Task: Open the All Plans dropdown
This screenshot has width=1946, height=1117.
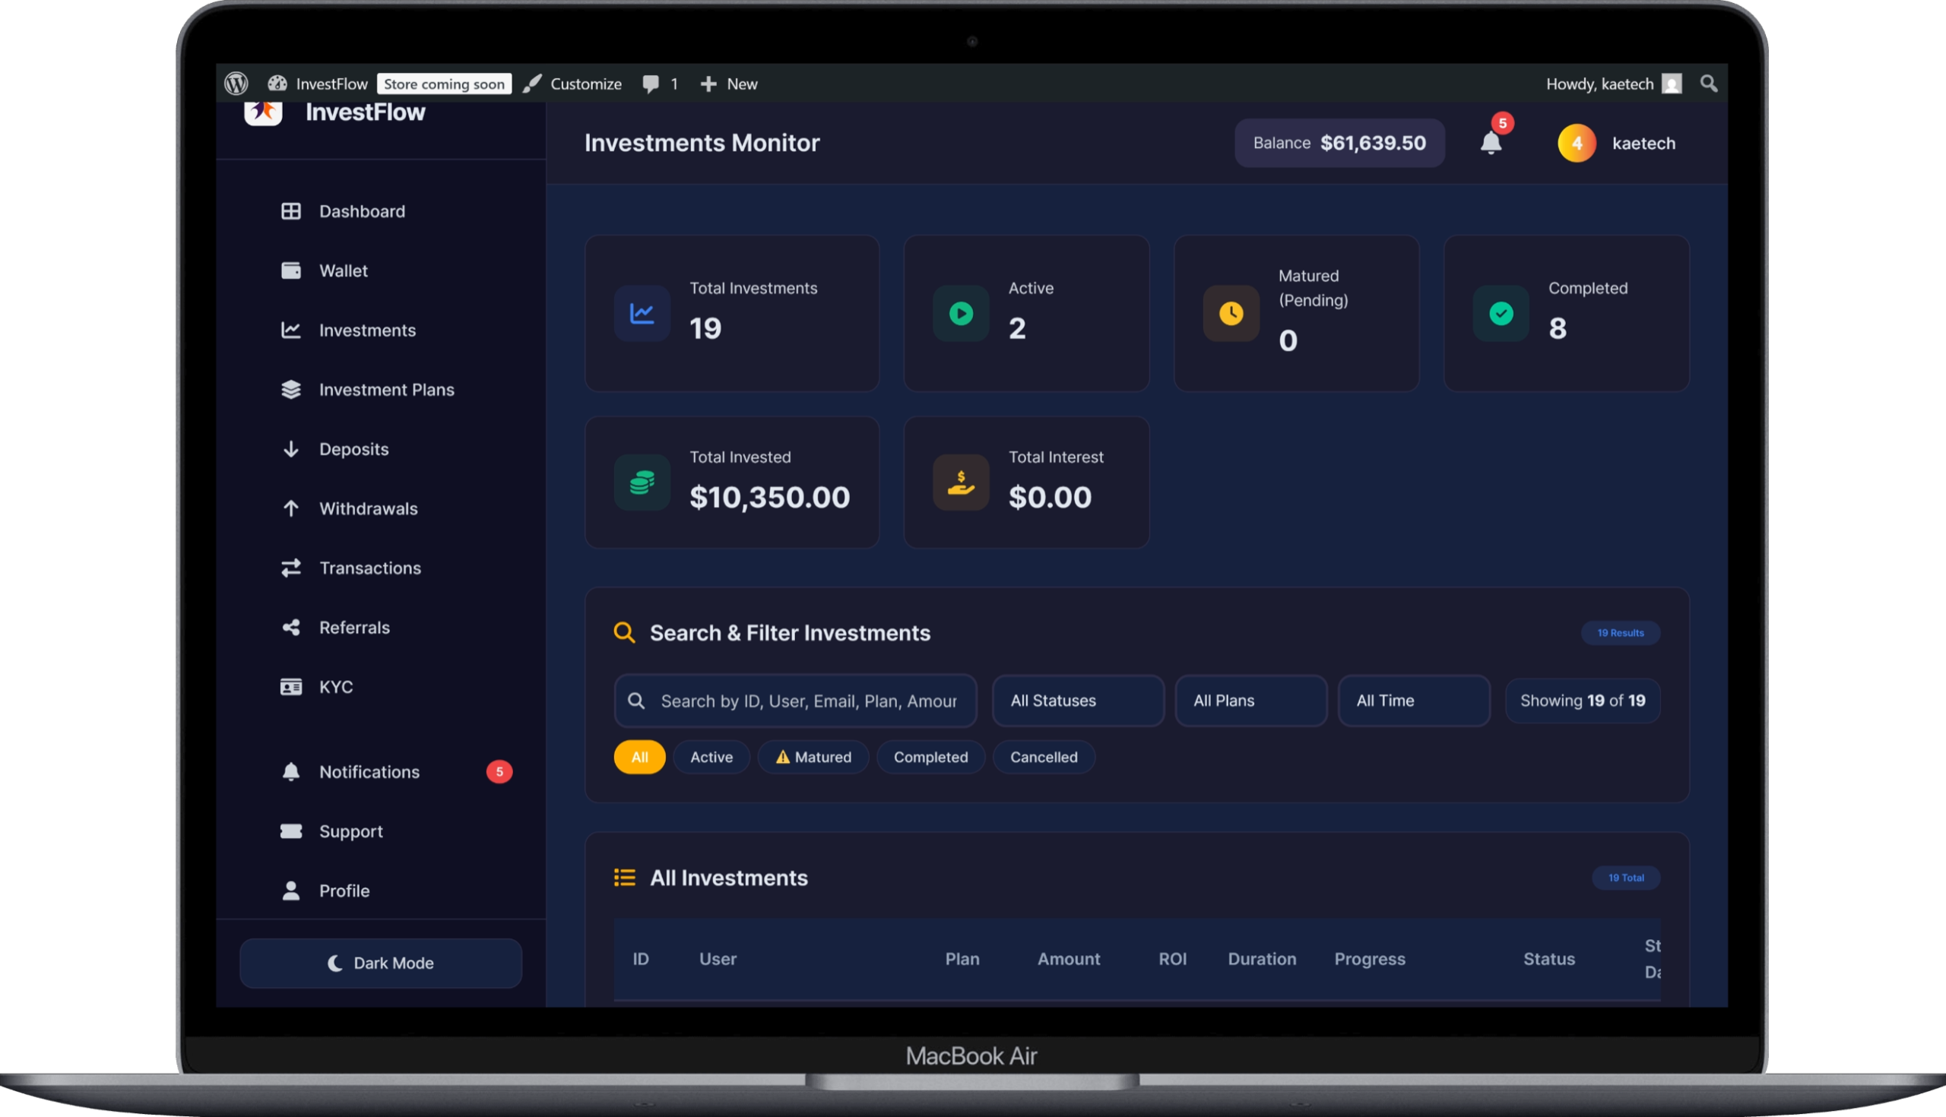Action: pos(1250,701)
